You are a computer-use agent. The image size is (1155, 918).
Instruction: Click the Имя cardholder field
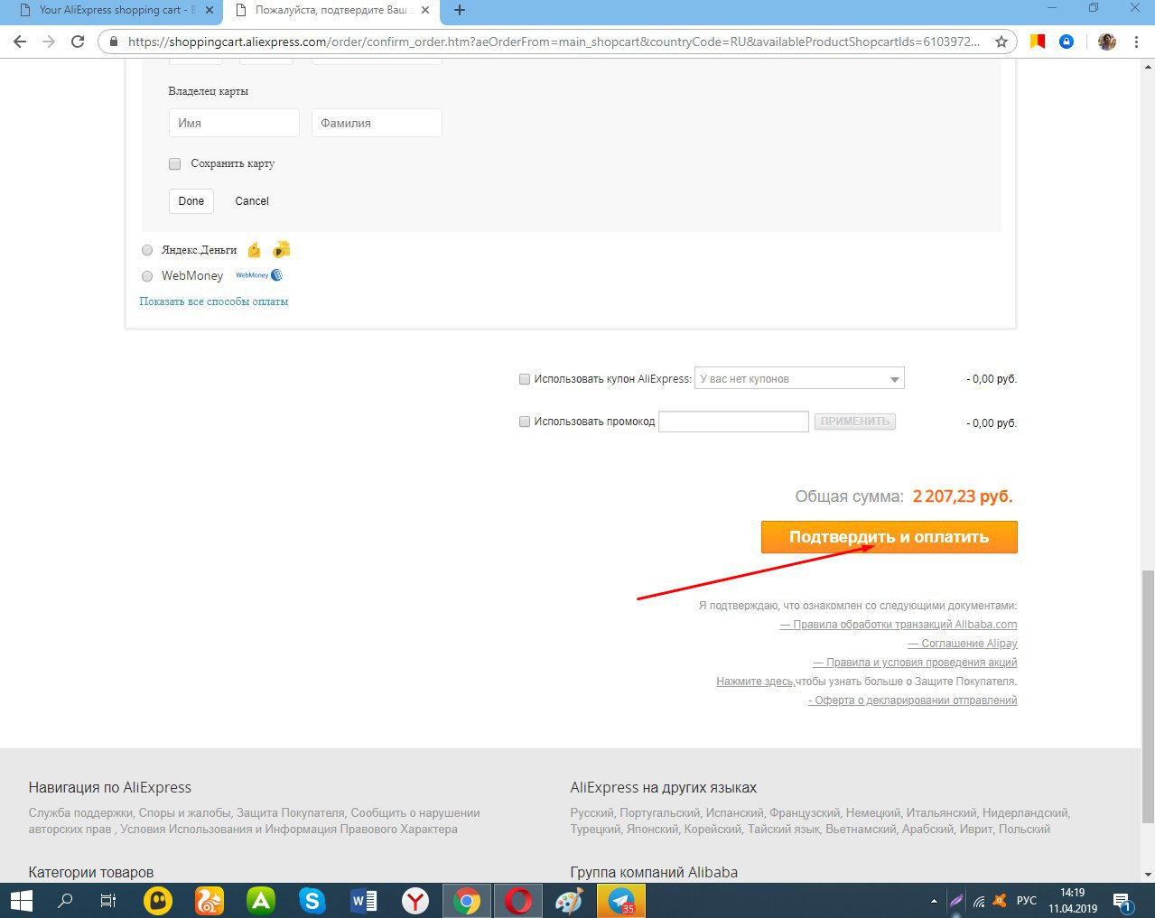(x=234, y=123)
